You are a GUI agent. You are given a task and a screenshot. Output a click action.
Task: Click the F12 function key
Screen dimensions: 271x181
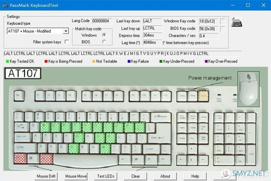[166, 96]
